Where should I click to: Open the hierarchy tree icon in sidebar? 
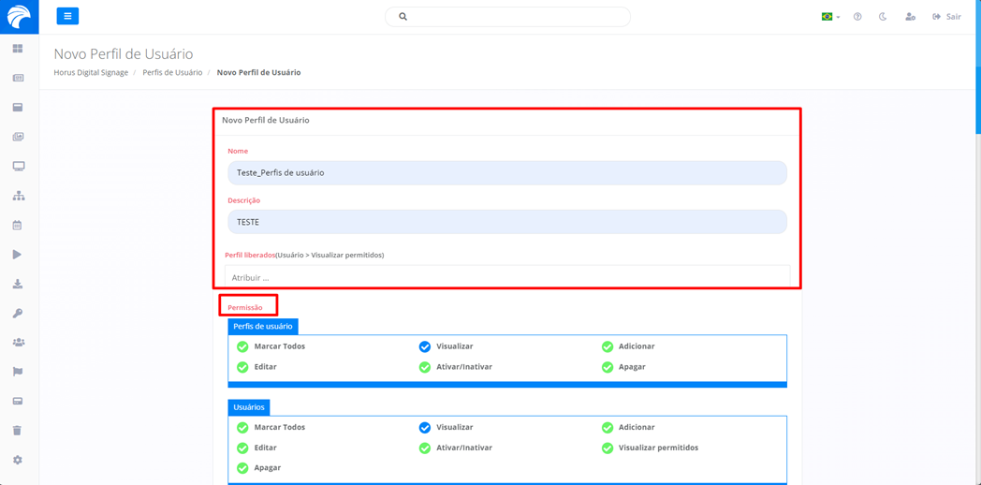[x=18, y=196]
